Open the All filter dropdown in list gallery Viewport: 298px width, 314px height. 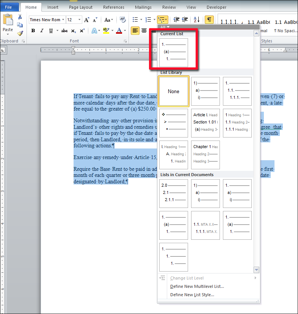tap(165, 27)
